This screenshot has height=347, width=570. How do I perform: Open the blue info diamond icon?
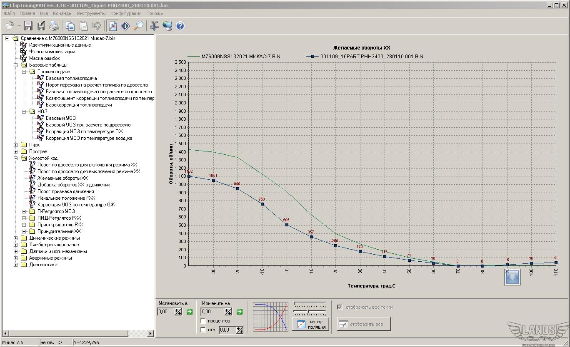[125, 26]
